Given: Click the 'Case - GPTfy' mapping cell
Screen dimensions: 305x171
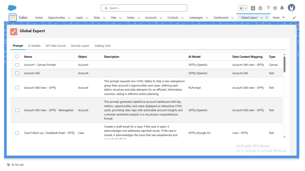Looking at the screenshot, I should pyautogui.click(x=240, y=133).
